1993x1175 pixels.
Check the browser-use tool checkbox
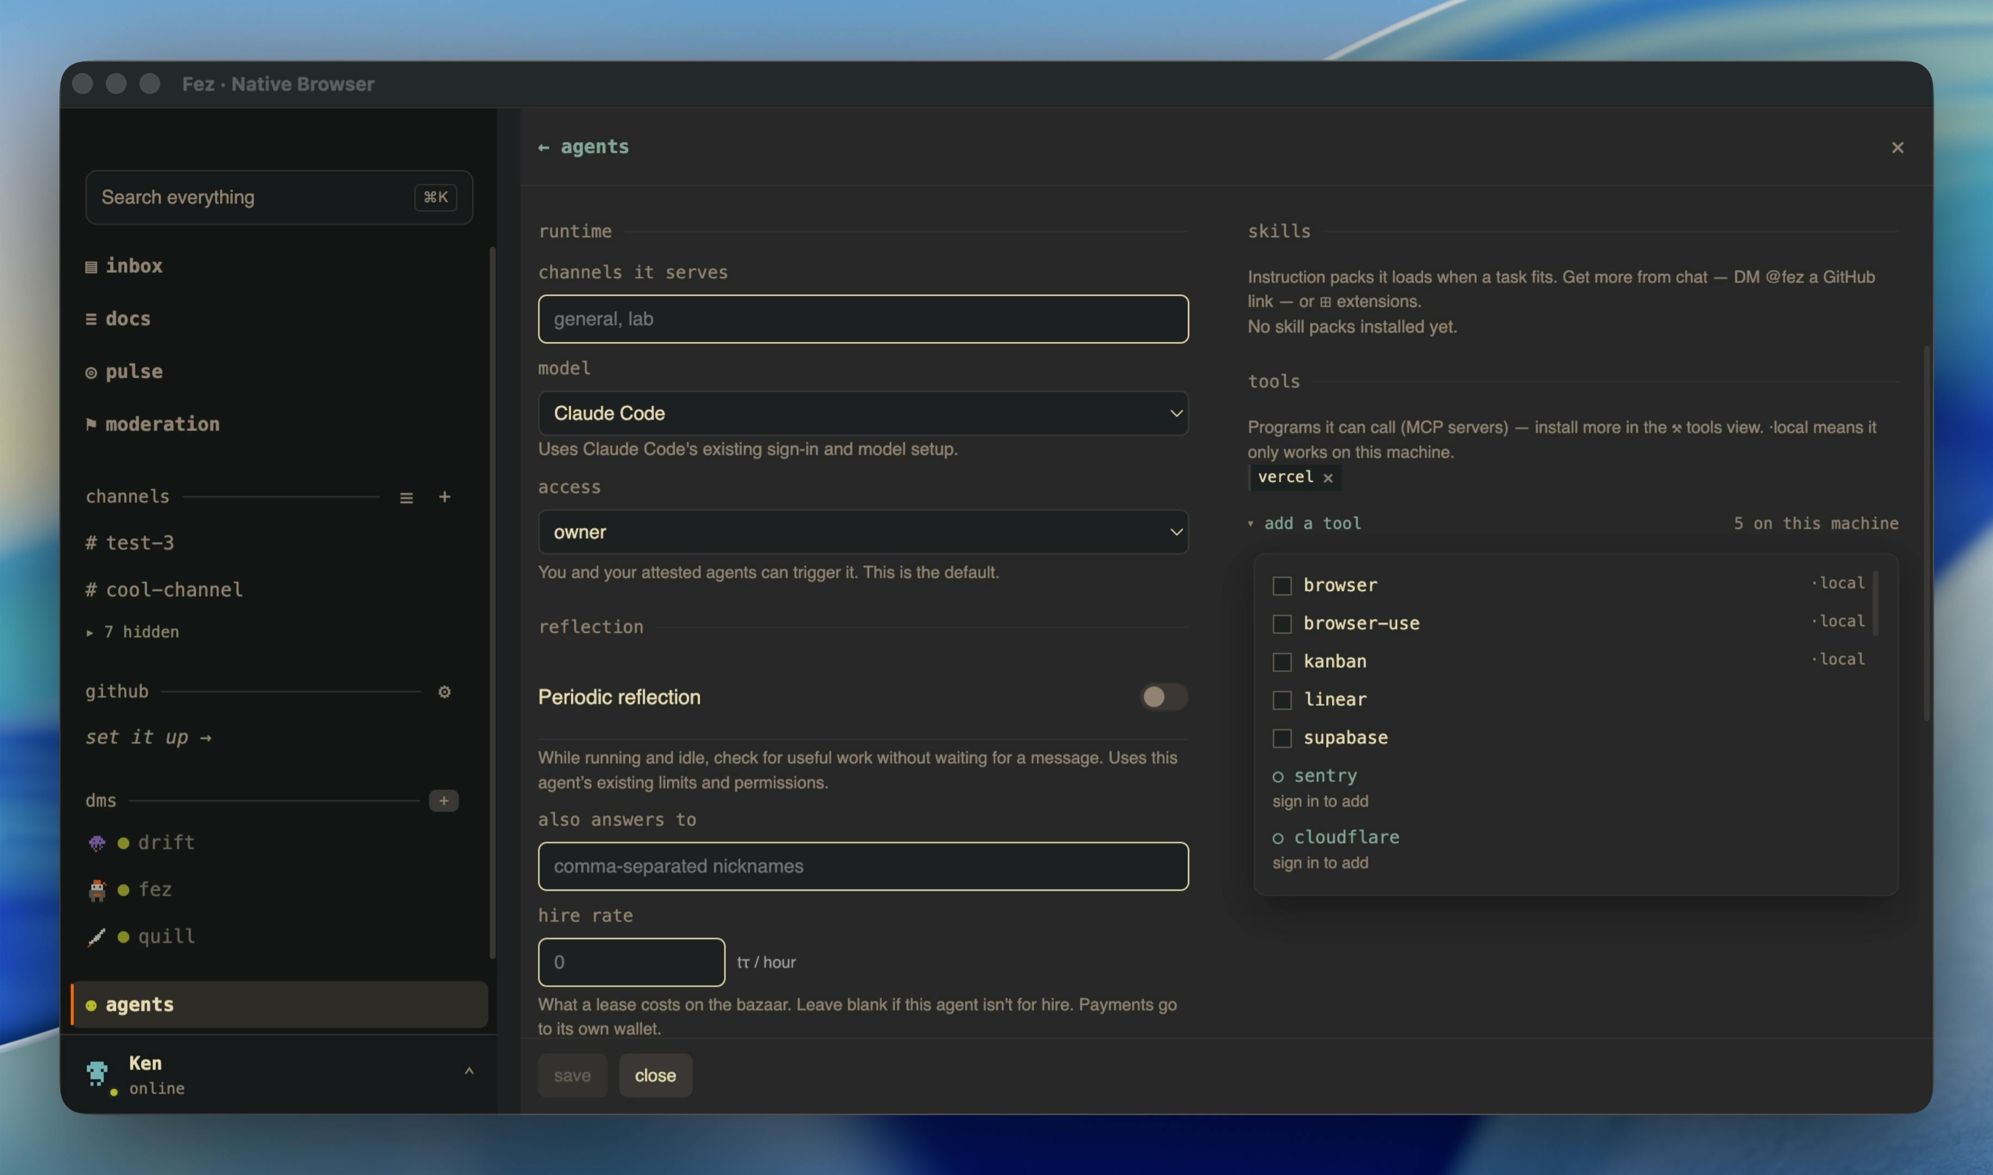click(x=1282, y=623)
